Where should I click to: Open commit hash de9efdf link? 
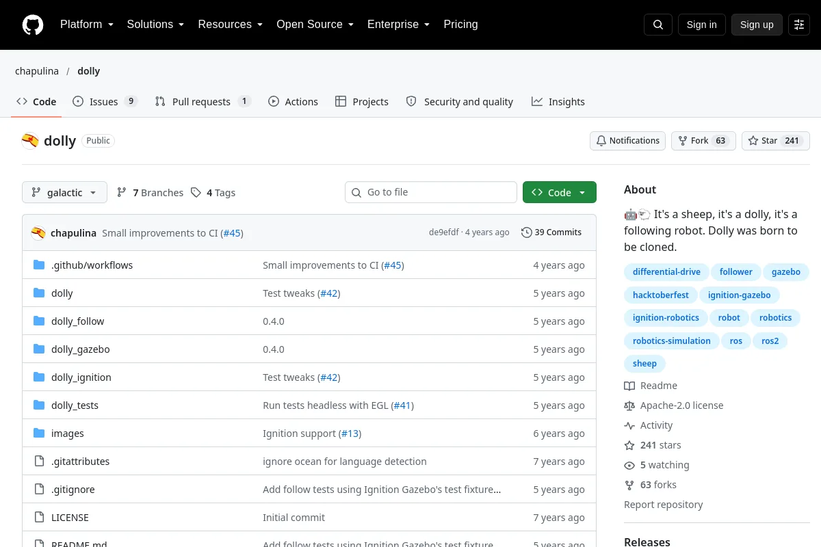click(x=444, y=232)
